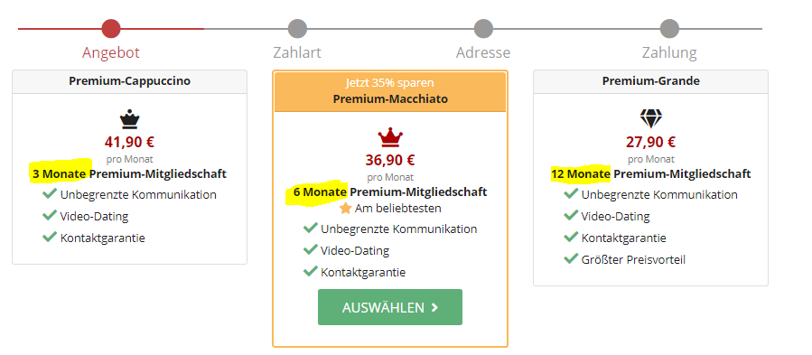Click checkmark beside Cappuccino's Video-Dating
812x355 pixels.
tap(50, 215)
